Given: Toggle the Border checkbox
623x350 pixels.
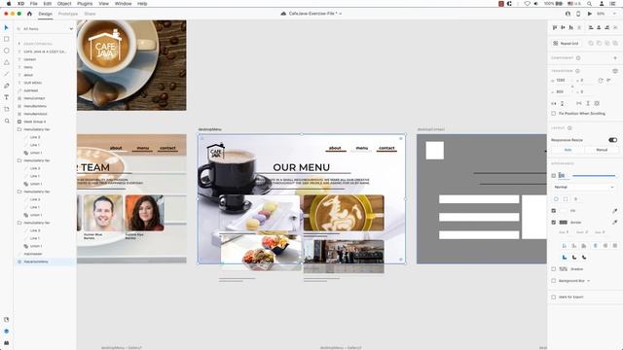Looking at the screenshot, I should [554, 223].
